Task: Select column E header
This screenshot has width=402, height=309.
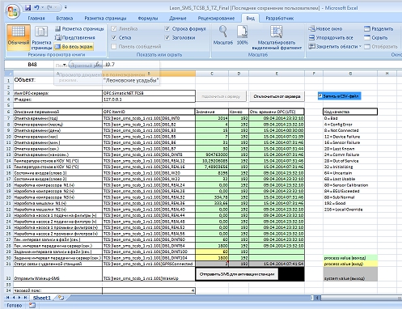Action: pos(277,74)
